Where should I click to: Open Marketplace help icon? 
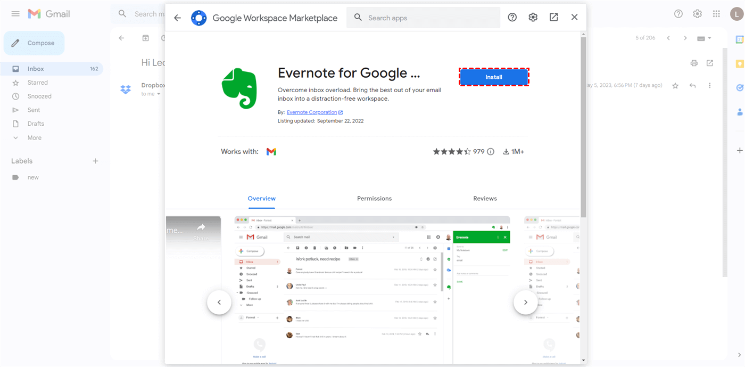coord(512,18)
